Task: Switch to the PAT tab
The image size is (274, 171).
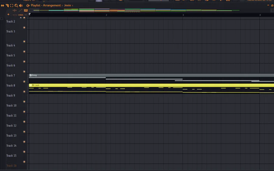Action: (26, 15)
